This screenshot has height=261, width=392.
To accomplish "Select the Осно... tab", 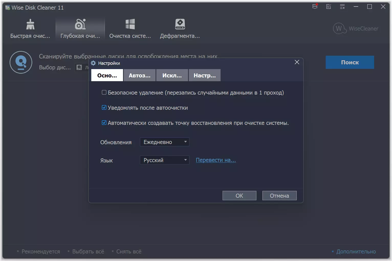I will (x=107, y=75).
